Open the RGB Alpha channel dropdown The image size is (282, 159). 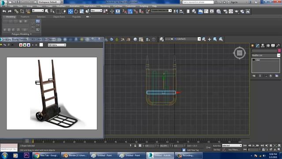[x=57, y=45]
